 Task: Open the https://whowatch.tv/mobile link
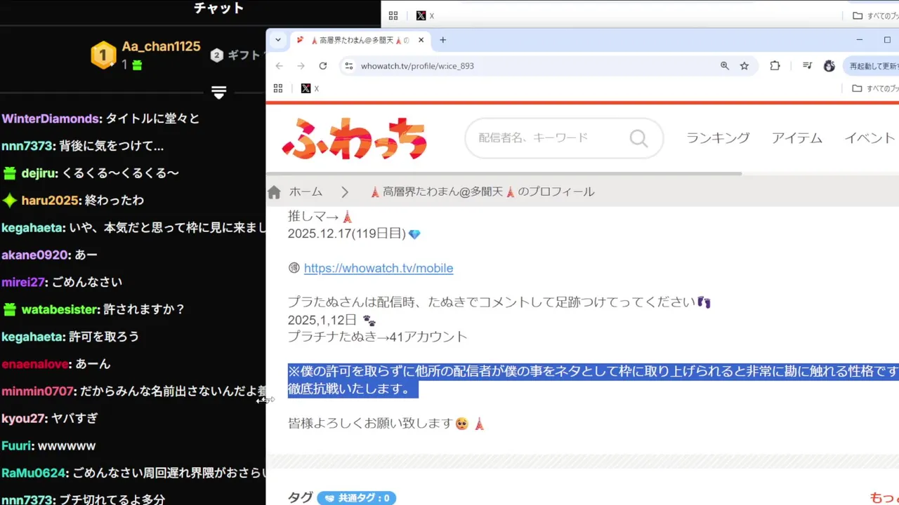pos(379,268)
